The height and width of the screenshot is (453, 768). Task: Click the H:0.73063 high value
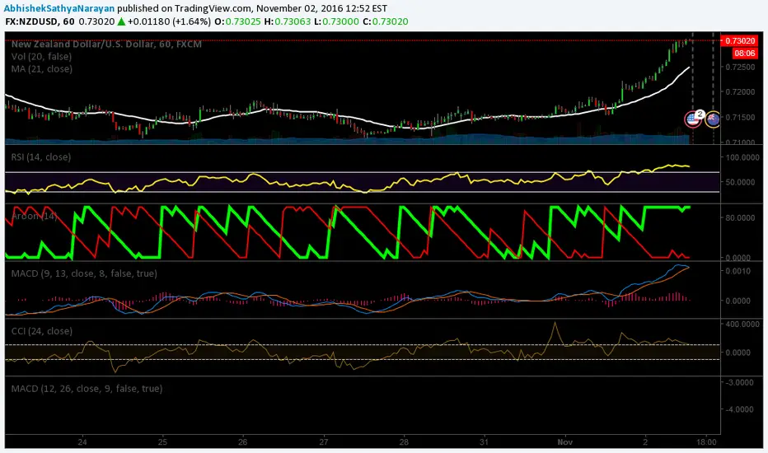tap(288, 21)
